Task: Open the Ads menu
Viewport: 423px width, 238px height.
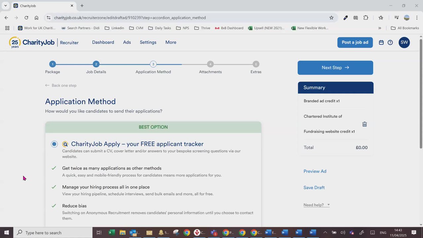Action: (127, 42)
